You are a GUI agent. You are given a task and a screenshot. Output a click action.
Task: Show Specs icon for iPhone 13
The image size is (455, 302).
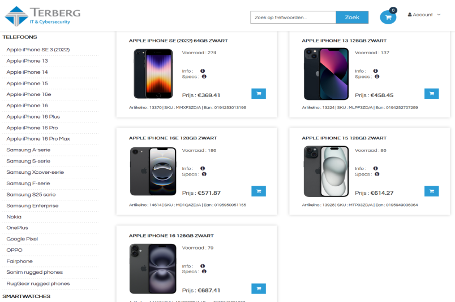[377, 77]
